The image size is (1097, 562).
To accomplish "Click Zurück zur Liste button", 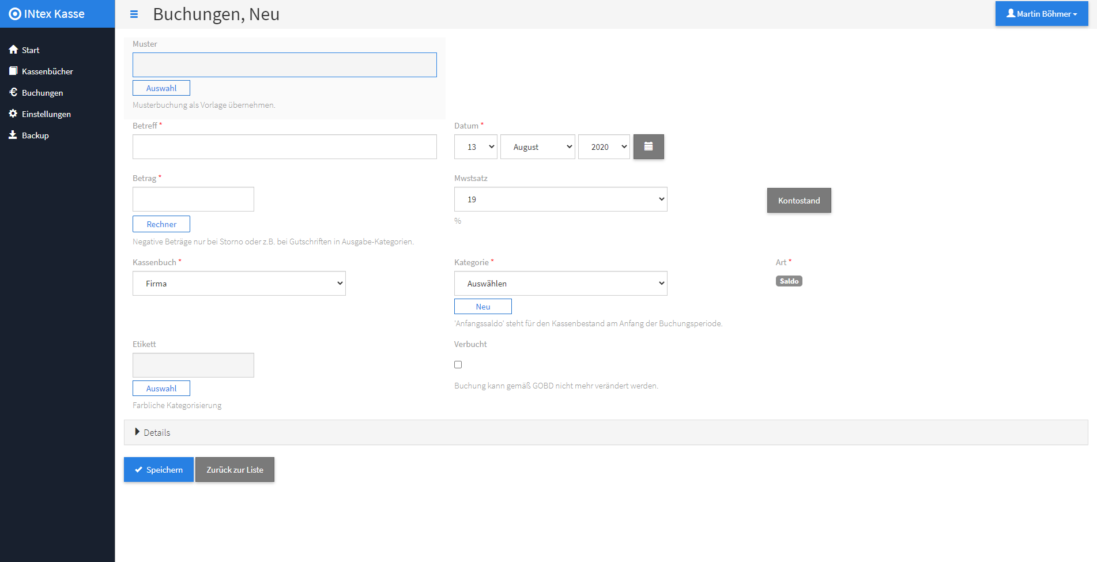I will click(x=235, y=470).
